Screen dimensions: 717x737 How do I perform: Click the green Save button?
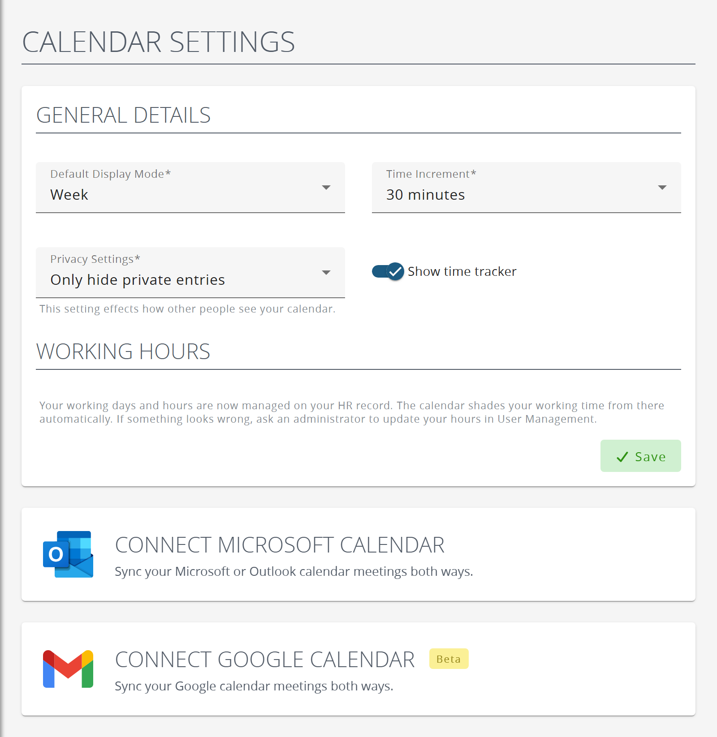641,456
